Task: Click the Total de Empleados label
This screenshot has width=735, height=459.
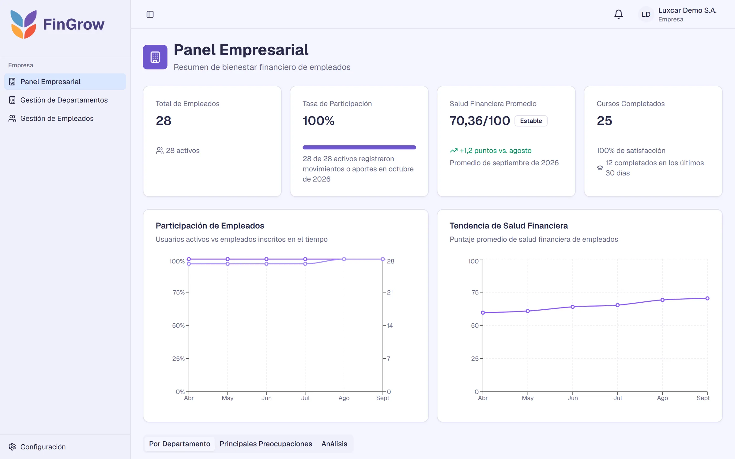Action: click(x=187, y=104)
